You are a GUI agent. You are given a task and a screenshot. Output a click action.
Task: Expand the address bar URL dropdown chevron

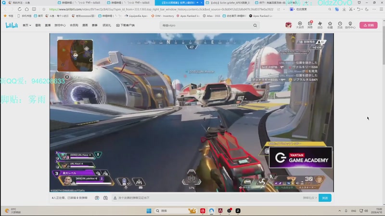point(284,9)
